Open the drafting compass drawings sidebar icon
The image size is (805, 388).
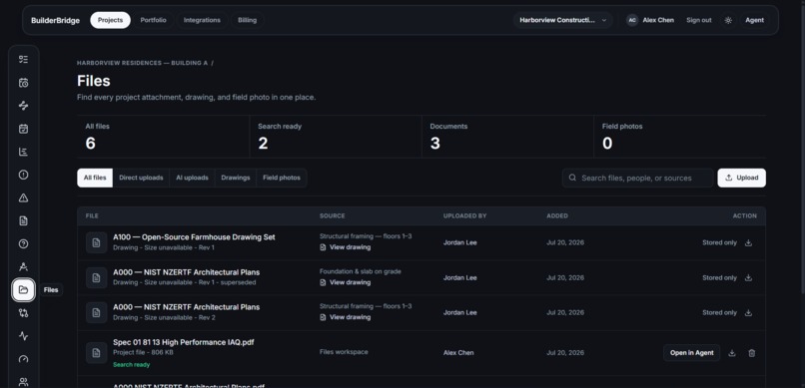click(23, 267)
